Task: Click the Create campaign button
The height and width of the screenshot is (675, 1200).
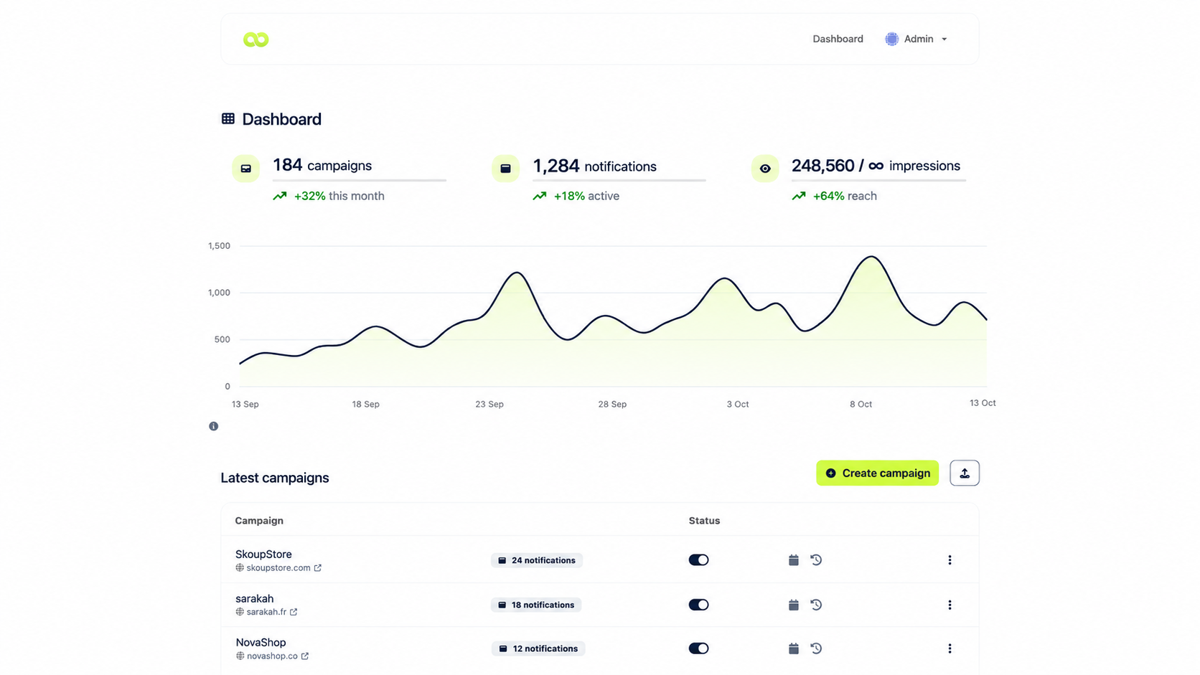Action: coord(877,473)
